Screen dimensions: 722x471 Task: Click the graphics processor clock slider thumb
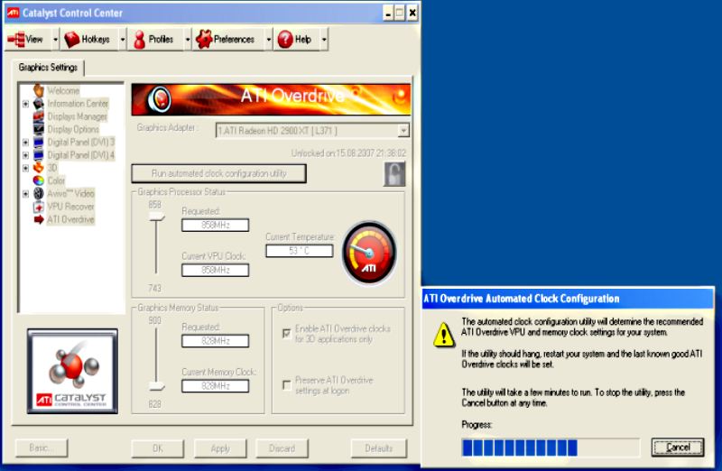coord(156,217)
